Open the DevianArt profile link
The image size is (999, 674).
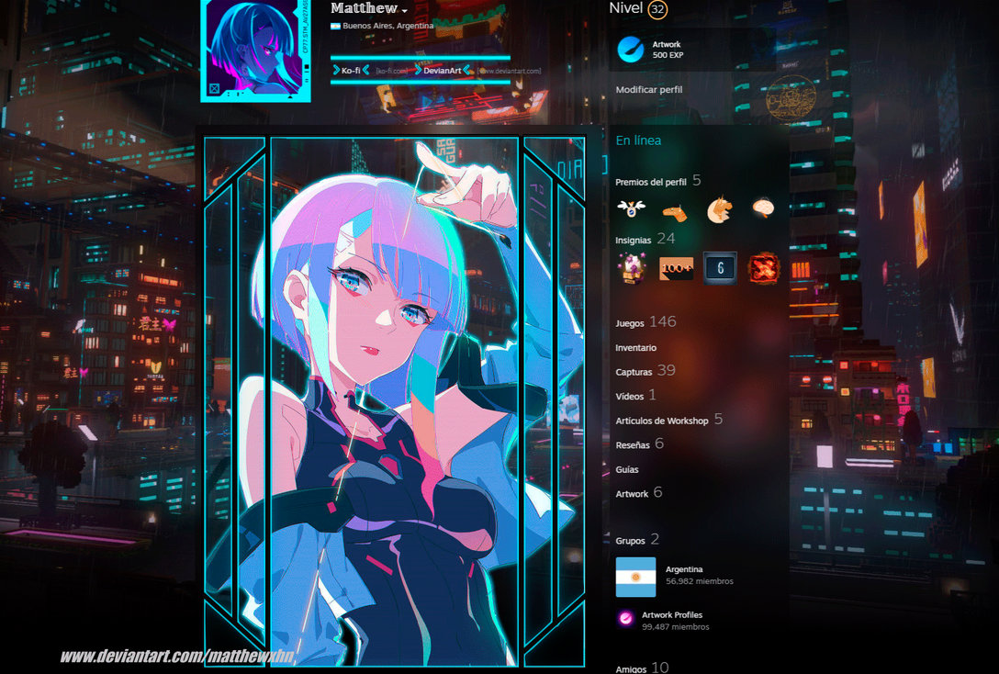(x=442, y=70)
